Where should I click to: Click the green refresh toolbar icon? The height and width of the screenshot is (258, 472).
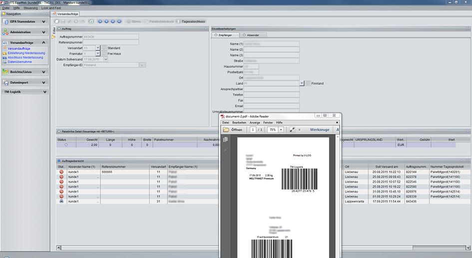pyautogui.click(x=91, y=21)
